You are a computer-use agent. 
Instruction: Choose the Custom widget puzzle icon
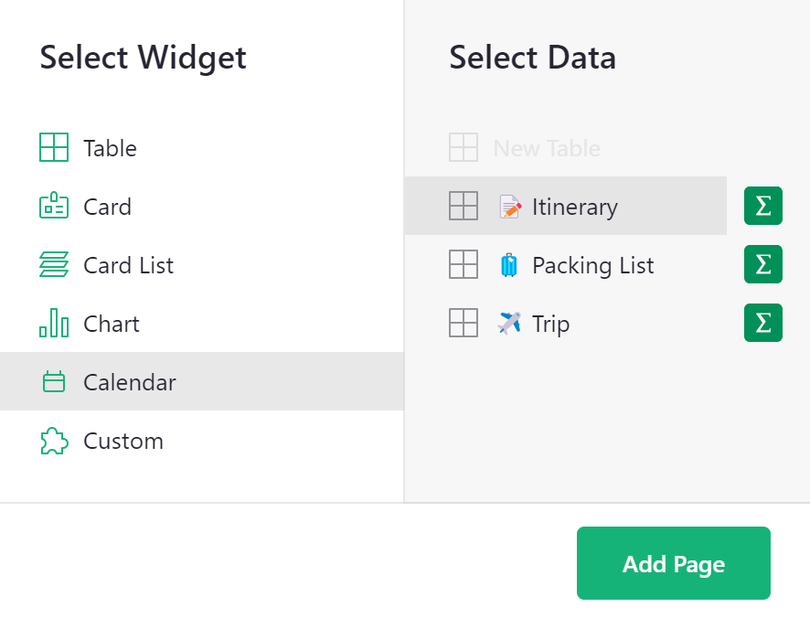55,440
